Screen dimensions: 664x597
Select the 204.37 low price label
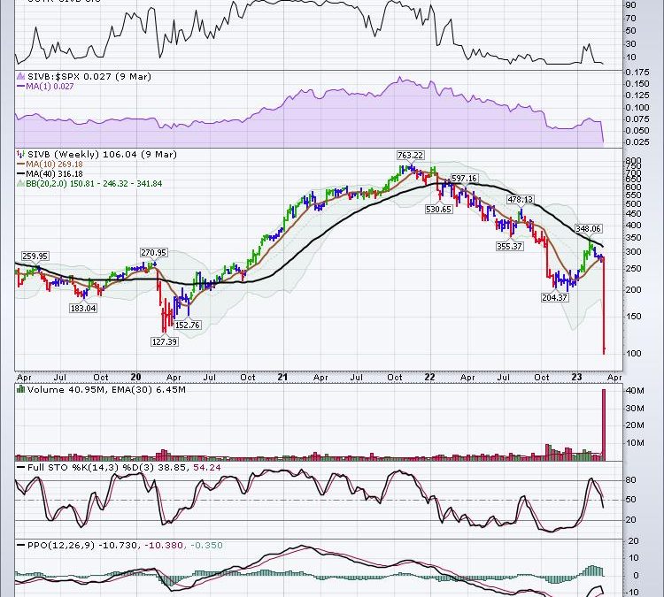[555, 297]
